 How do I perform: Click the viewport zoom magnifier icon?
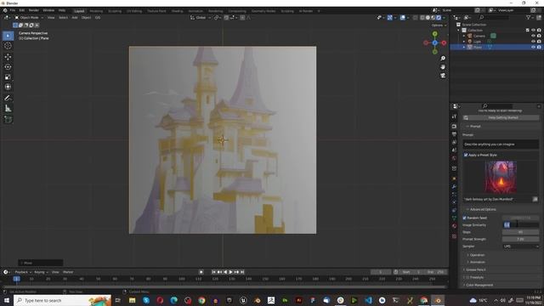tap(443, 59)
